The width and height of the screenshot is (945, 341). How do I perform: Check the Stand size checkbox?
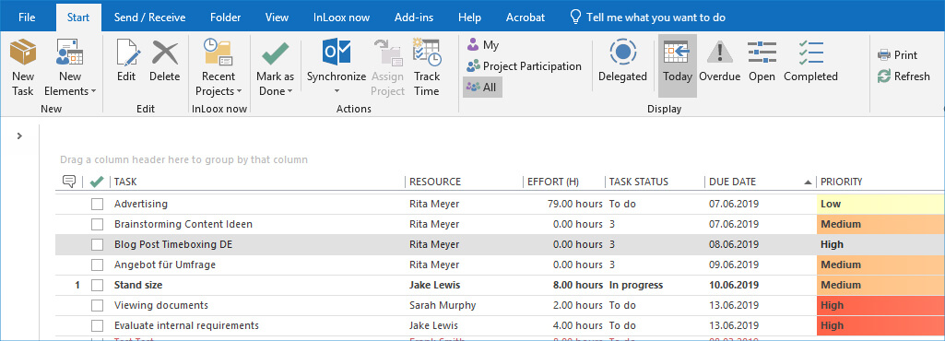click(97, 285)
